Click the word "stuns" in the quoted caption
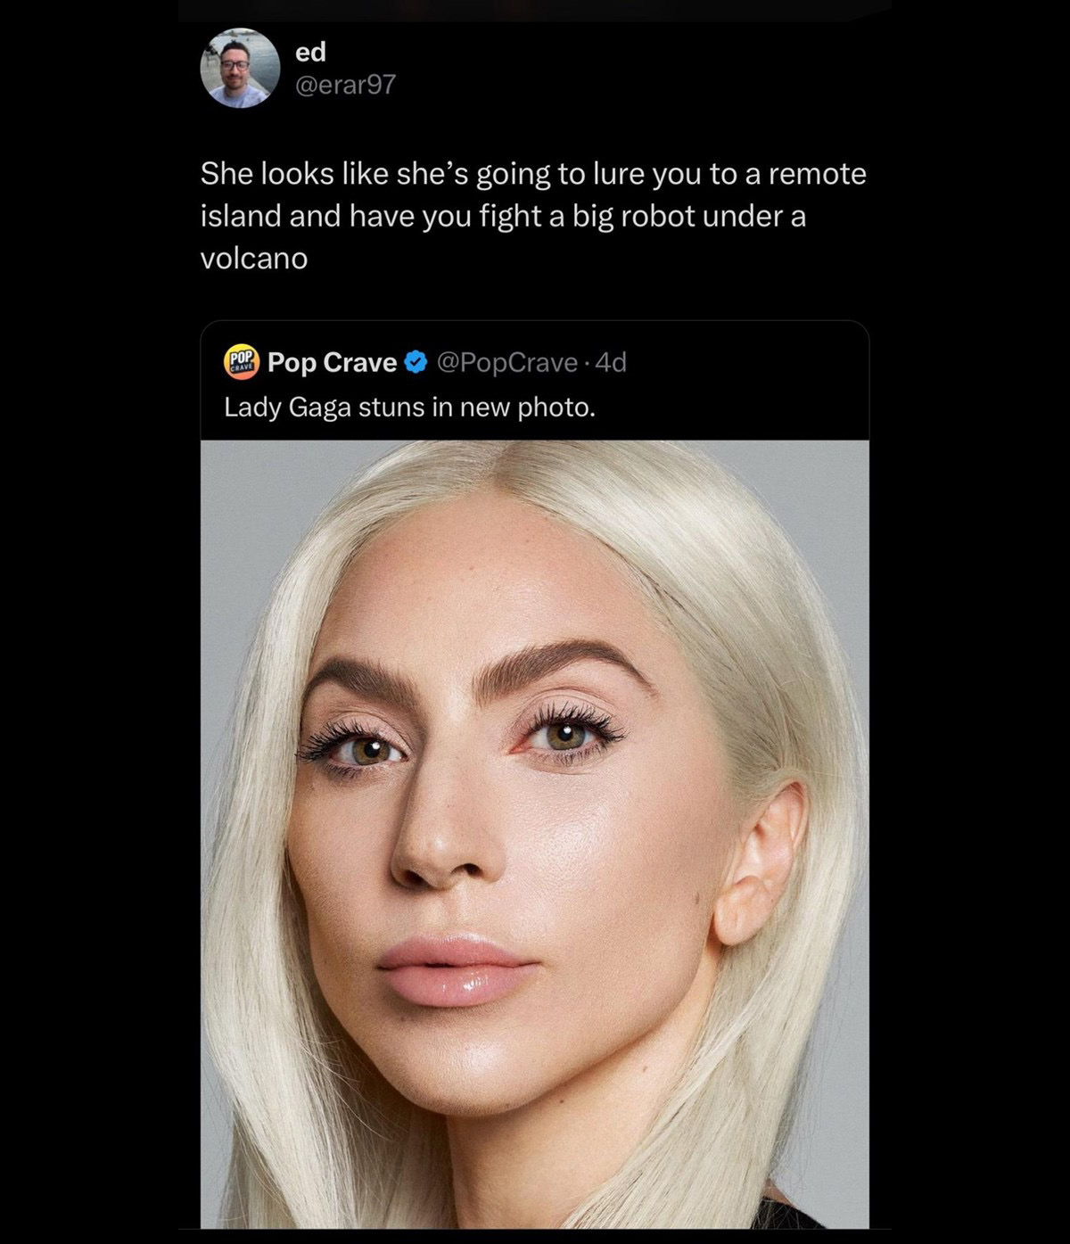Screen dimensions: 1070x1244 (388, 408)
